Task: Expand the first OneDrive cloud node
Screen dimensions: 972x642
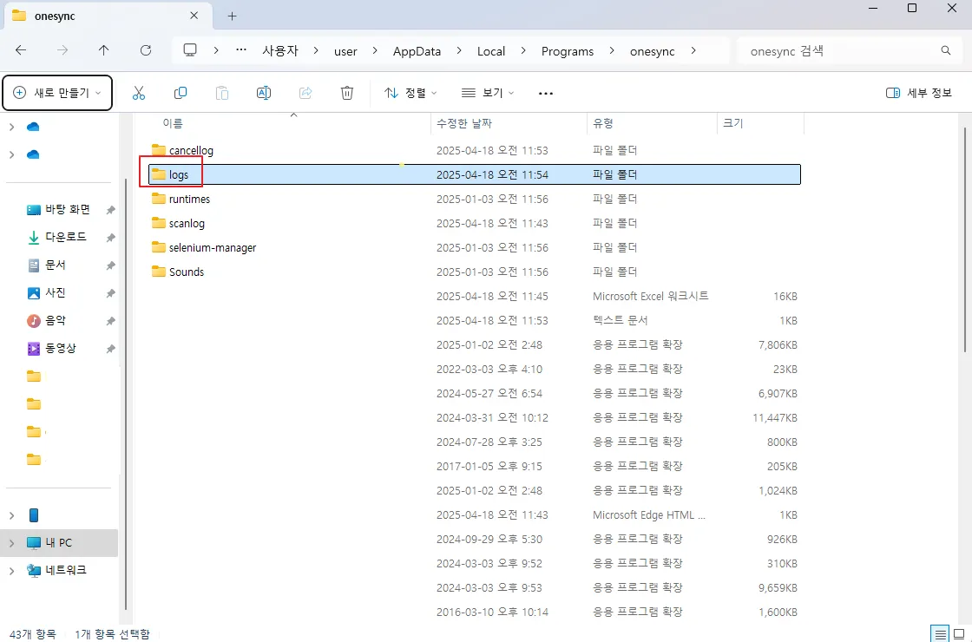Action: 11,127
